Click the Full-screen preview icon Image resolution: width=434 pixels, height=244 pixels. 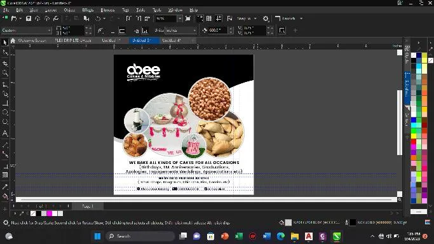pyautogui.click(x=188, y=18)
